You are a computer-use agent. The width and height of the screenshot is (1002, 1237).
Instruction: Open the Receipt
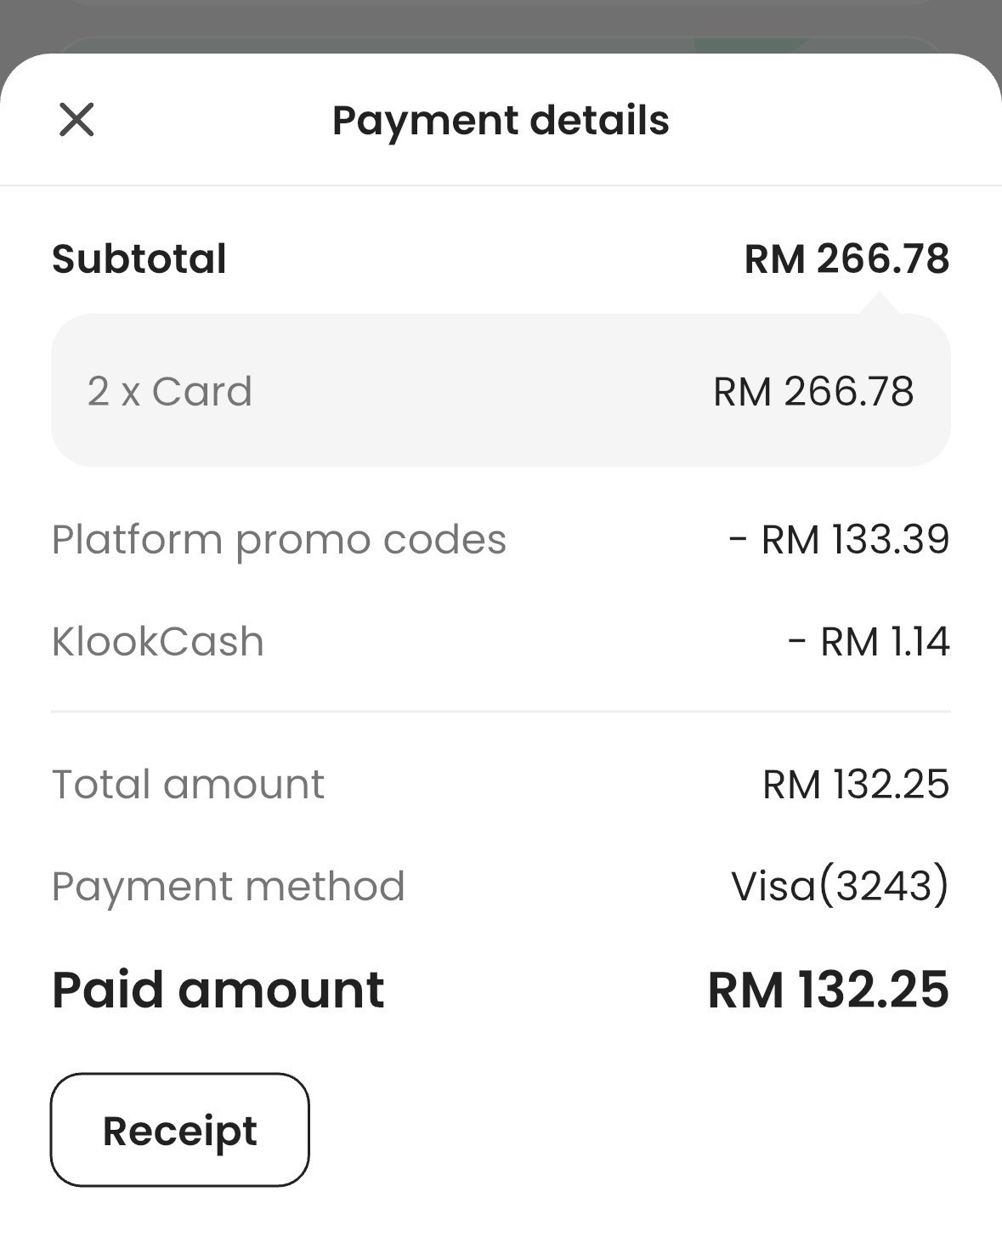[179, 1130]
